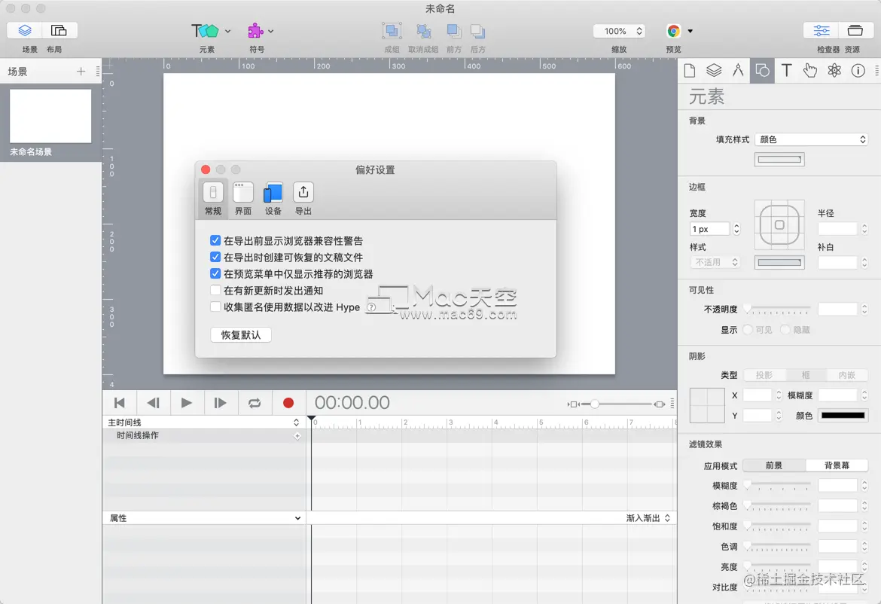Click the Chrome 预览 preview icon
This screenshot has height=604, width=881.
click(x=674, y=31)
